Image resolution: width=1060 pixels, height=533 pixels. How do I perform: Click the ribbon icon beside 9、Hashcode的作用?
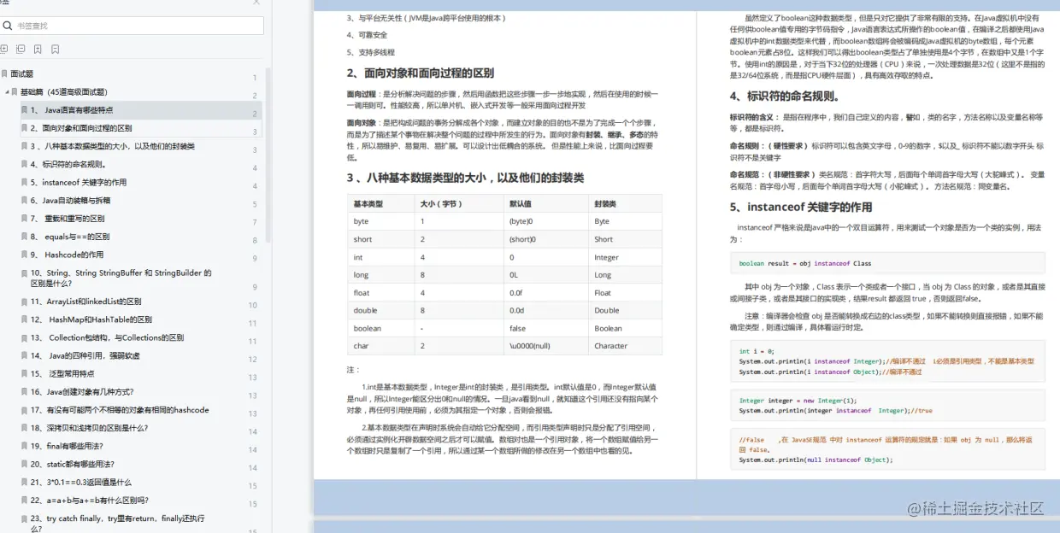(x=24, y=255)
